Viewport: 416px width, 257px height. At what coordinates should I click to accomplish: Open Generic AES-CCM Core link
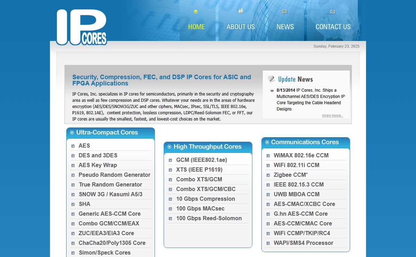(x=110, y=214)
